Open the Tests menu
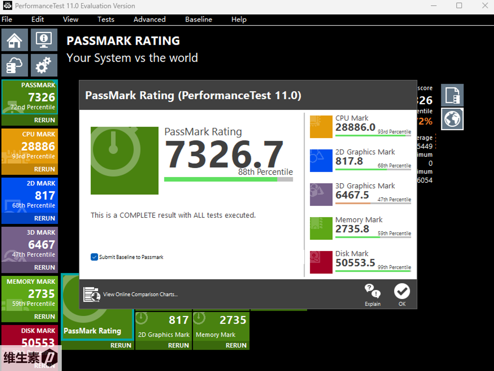 coord(106,19)
